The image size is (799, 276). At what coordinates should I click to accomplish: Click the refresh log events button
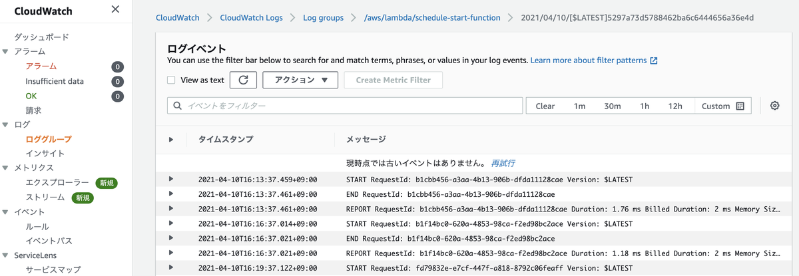(243, 80)
